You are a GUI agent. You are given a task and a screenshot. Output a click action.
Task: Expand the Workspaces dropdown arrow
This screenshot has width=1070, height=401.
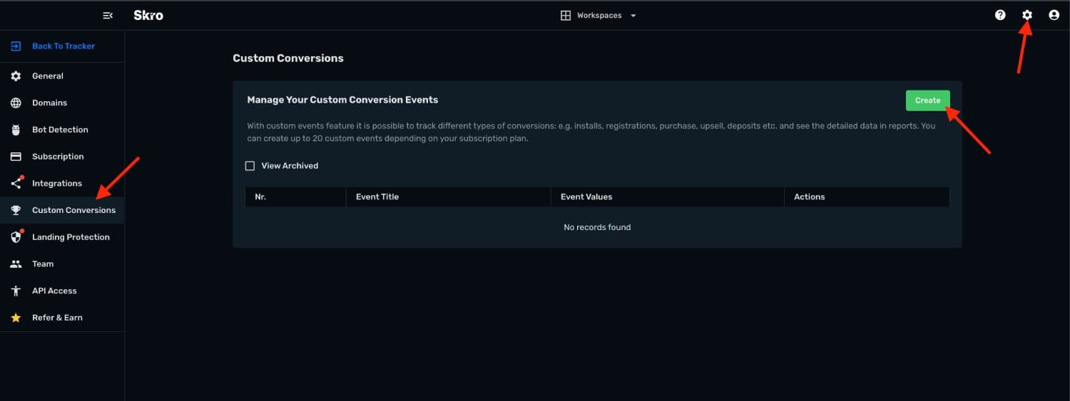633,16
